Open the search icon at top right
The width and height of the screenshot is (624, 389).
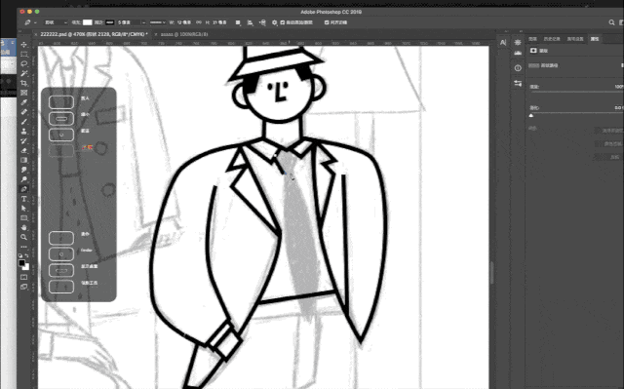tap(611, 22)
